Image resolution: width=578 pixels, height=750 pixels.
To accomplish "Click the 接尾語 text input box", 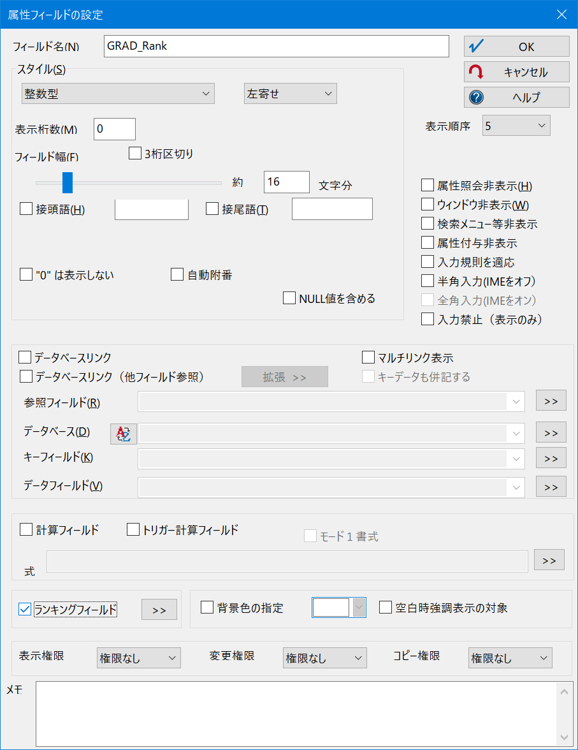I will point(332,209).
